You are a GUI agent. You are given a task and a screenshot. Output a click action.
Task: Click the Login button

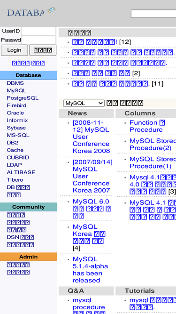(15, 50)
